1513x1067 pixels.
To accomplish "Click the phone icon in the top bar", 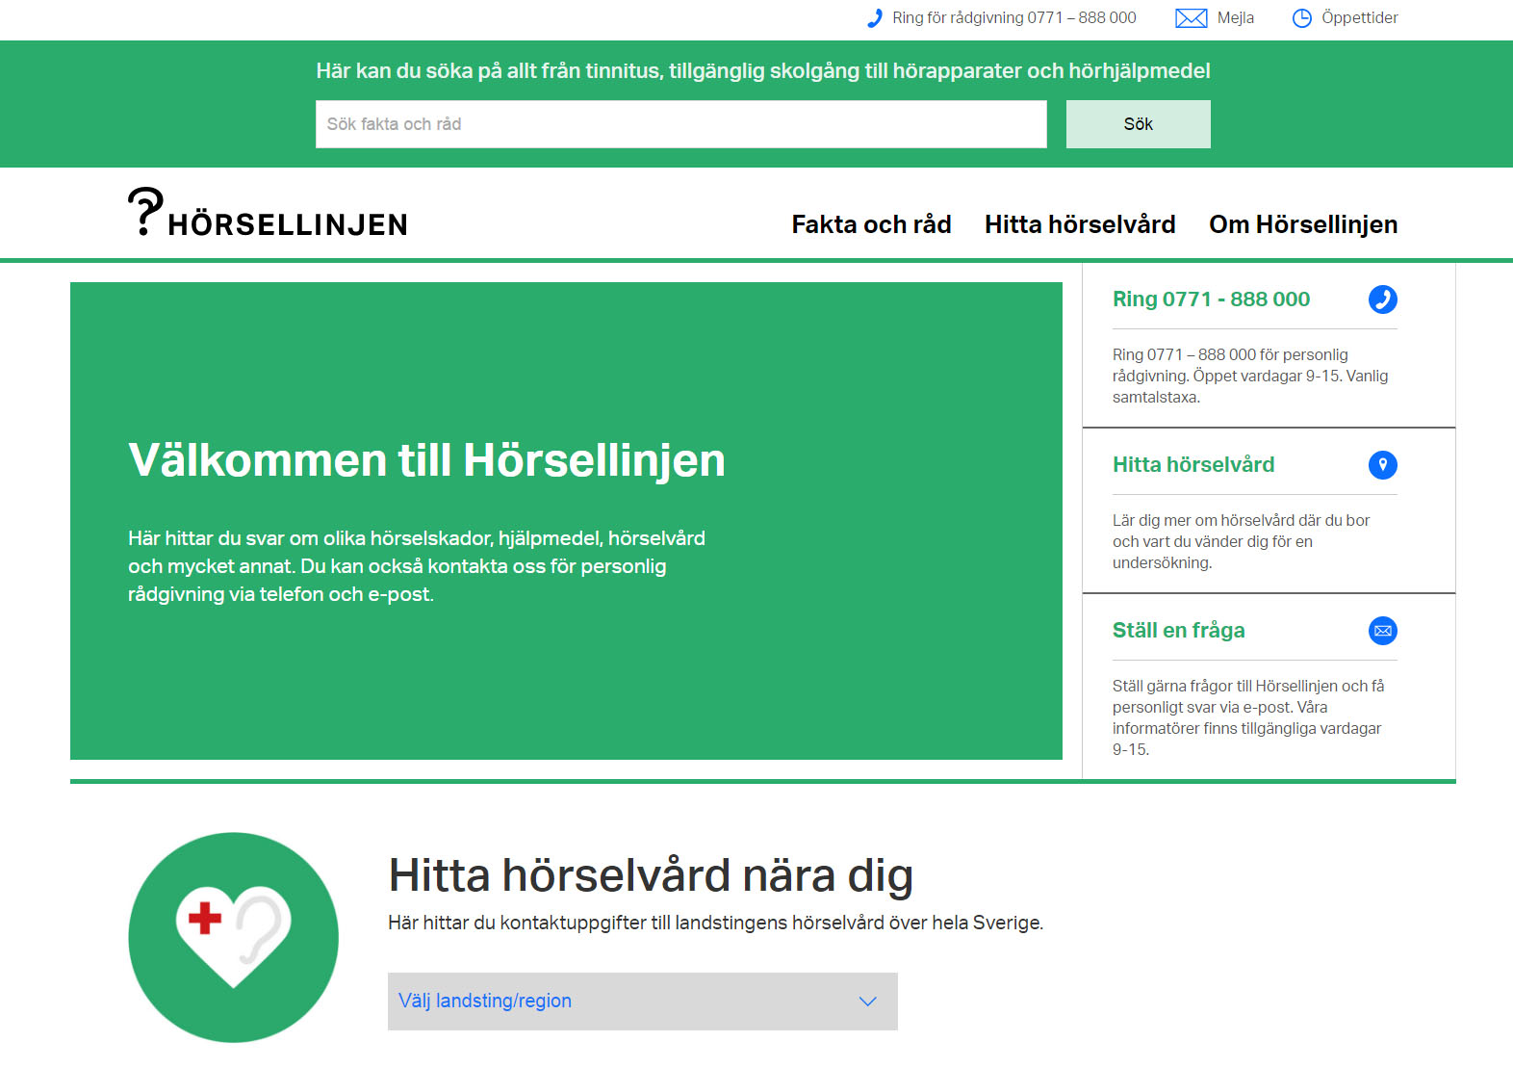I will click(x=874, y=18).
